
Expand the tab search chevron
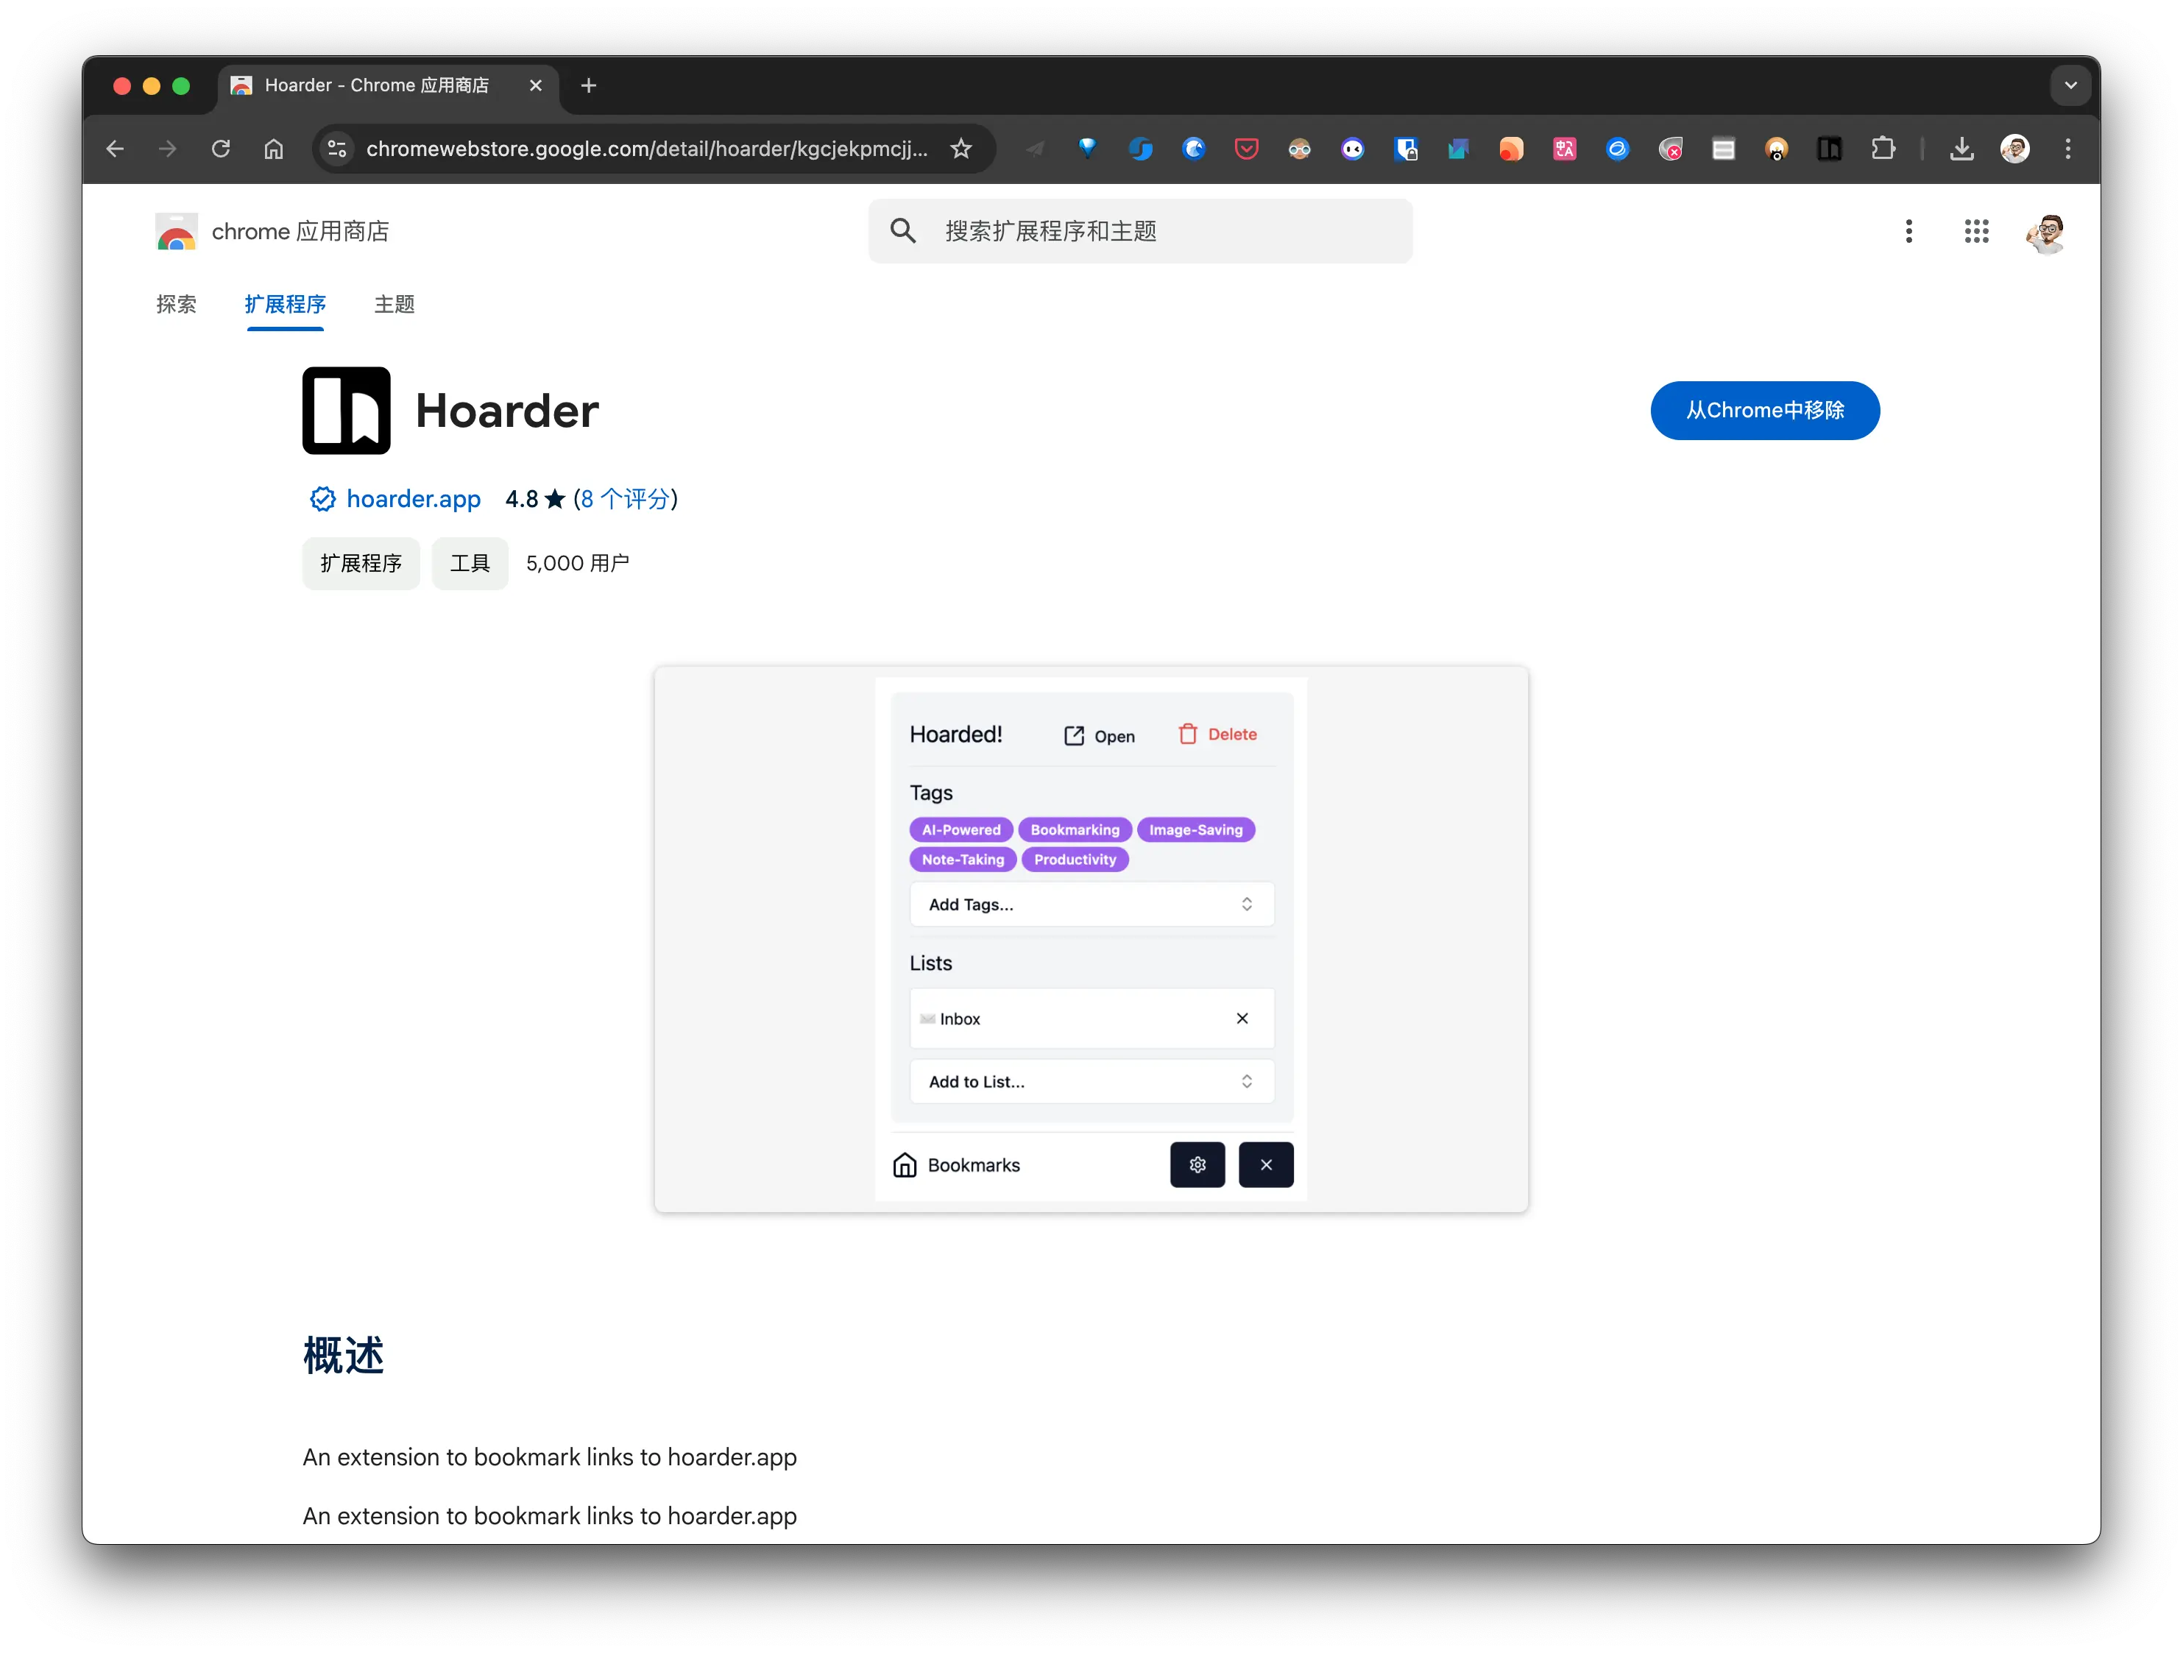tap(2070, 86)
